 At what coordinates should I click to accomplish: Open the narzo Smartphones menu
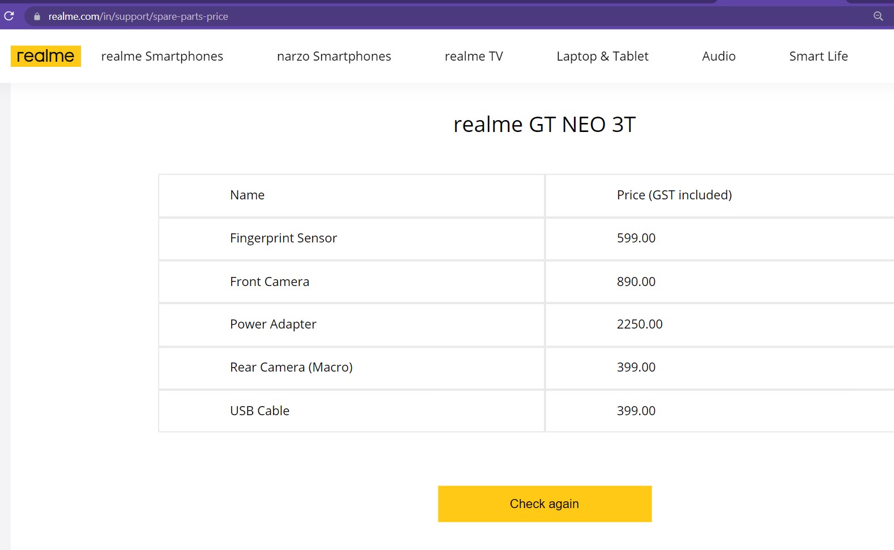(x=334, y=56)
